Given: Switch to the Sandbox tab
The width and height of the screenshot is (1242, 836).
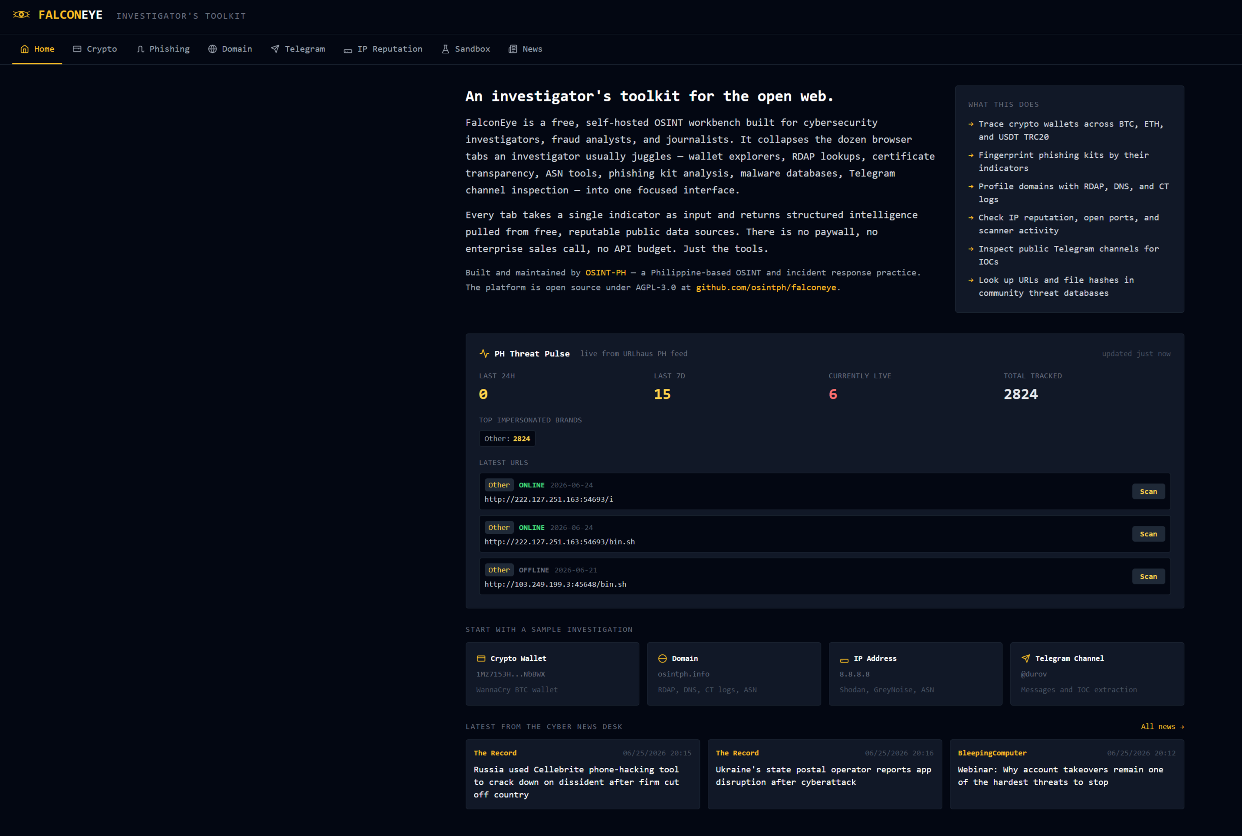Looking at the screenshot, I should pyautogui.click(x=466, y=49).
